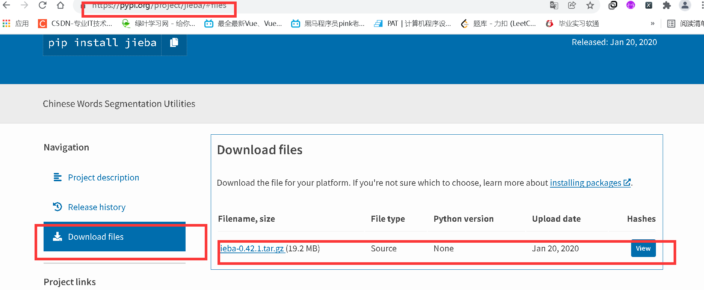Click the browser reload icon
This screenshot has width=704, height=290.
pyautogui.click(x=42, y=5)
